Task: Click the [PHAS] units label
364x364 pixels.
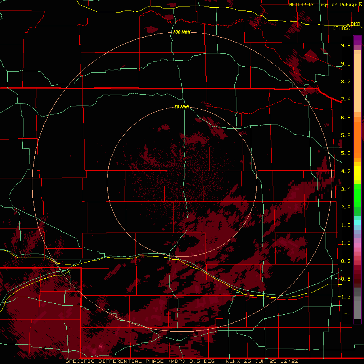Action: 342,28
